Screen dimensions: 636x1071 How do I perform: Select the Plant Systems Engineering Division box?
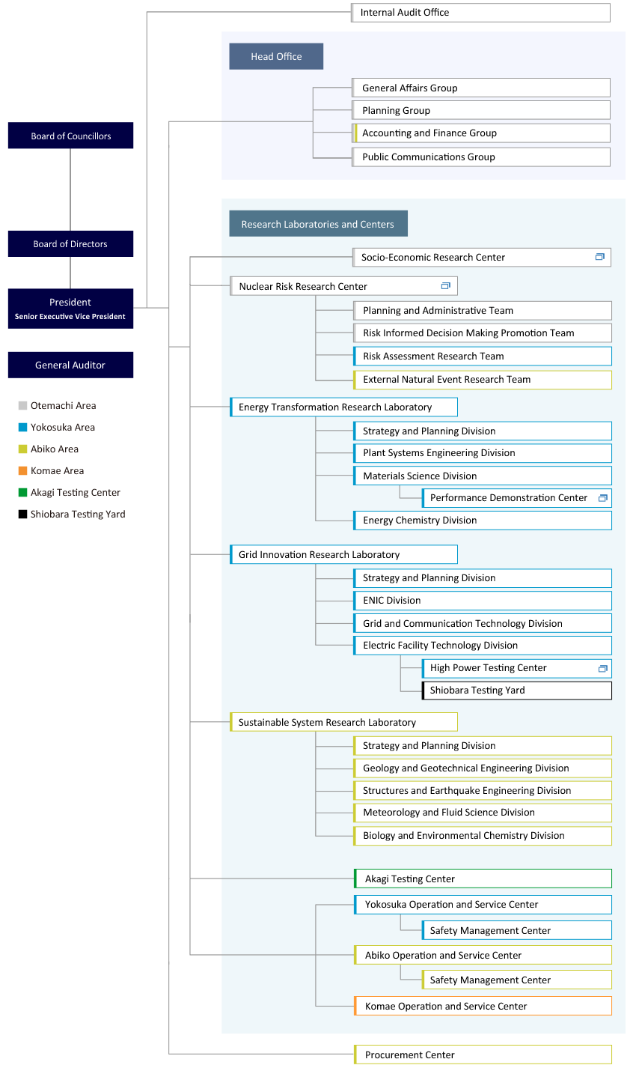point(483,453)
